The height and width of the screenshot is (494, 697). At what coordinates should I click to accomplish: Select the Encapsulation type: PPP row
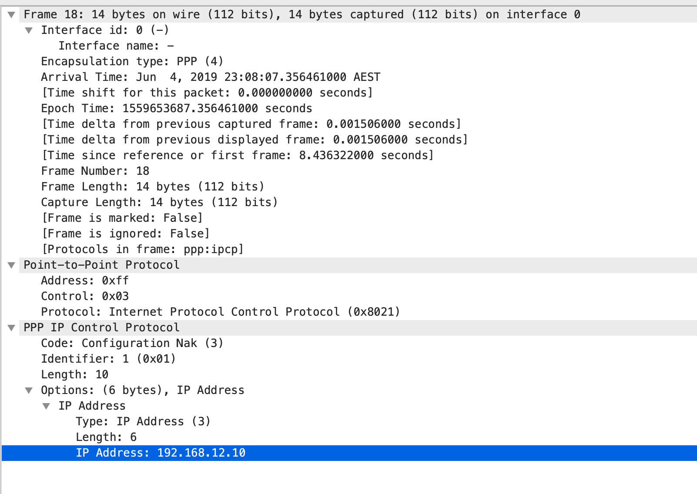132,61
